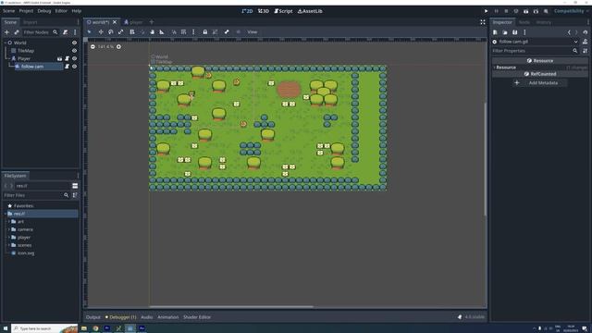The image size is (592, 333).
Task: Open the Debugger (1) panel
Action: [x=120, y=317]
